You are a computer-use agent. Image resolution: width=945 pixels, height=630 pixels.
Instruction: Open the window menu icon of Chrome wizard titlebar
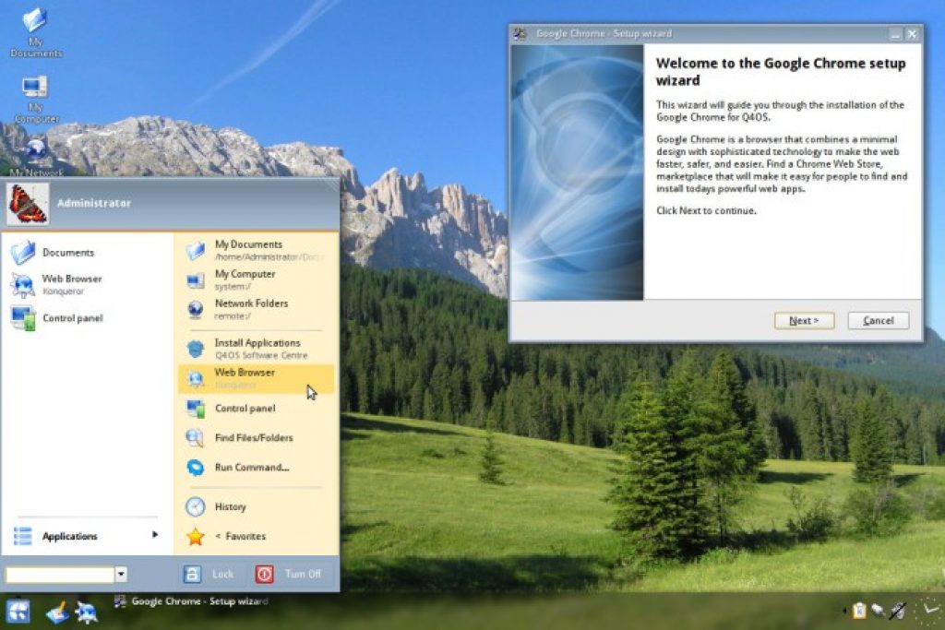coord(520,34)
